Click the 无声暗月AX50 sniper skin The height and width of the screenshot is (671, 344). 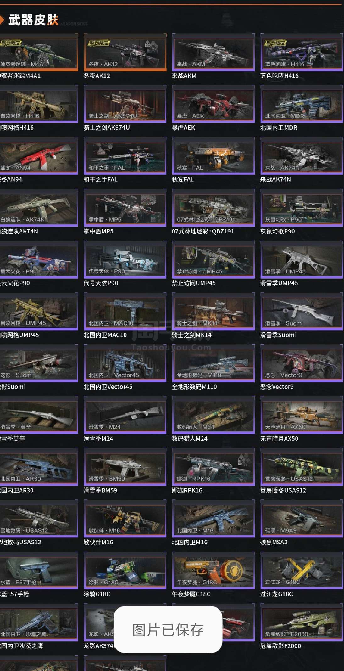pyautogui.click(x=302, y=415)
